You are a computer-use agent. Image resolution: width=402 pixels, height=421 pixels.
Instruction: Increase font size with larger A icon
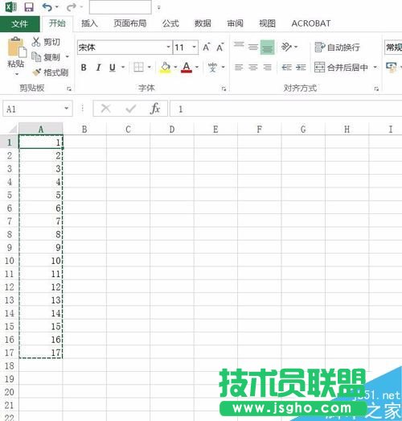click(x=207, y=47)
